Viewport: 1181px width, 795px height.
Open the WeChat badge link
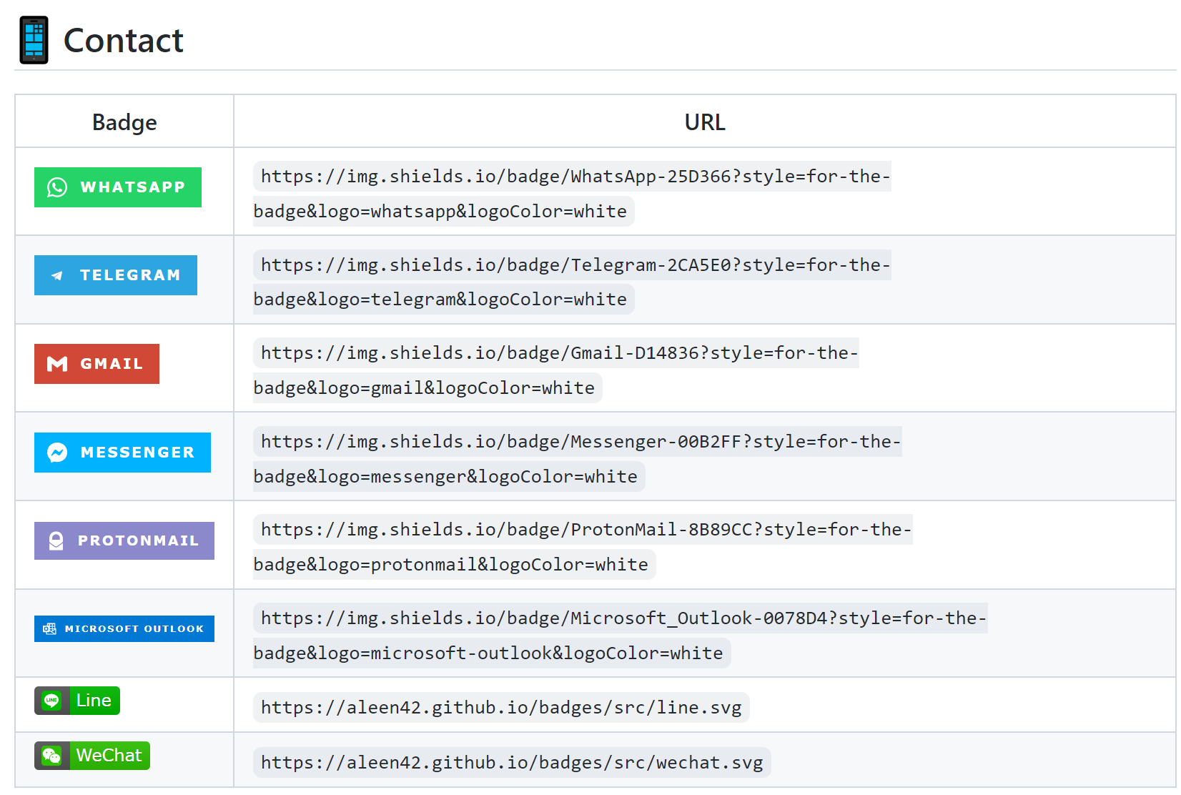[92, 755]
